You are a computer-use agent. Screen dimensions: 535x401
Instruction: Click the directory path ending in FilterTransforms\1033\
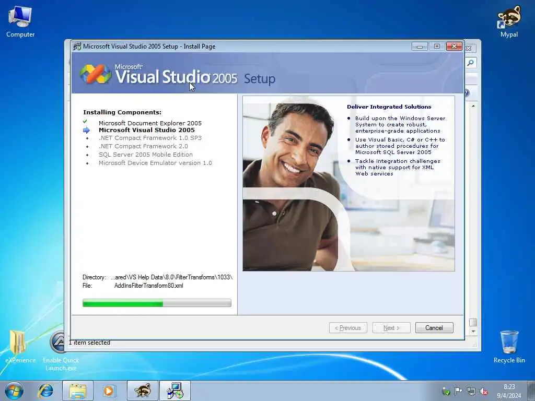pyautogui.click(x=171, y=277)
